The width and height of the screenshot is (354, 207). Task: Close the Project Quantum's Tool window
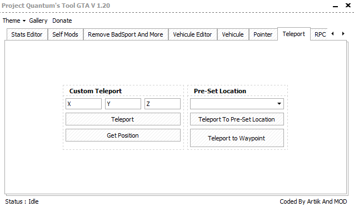click(348, 5)
